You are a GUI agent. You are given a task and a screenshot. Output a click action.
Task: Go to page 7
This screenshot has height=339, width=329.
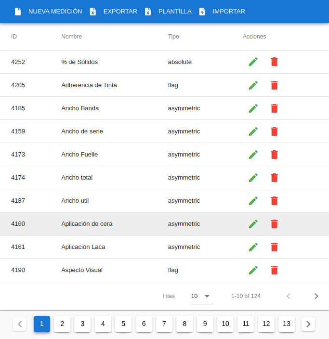pos(164,324)
